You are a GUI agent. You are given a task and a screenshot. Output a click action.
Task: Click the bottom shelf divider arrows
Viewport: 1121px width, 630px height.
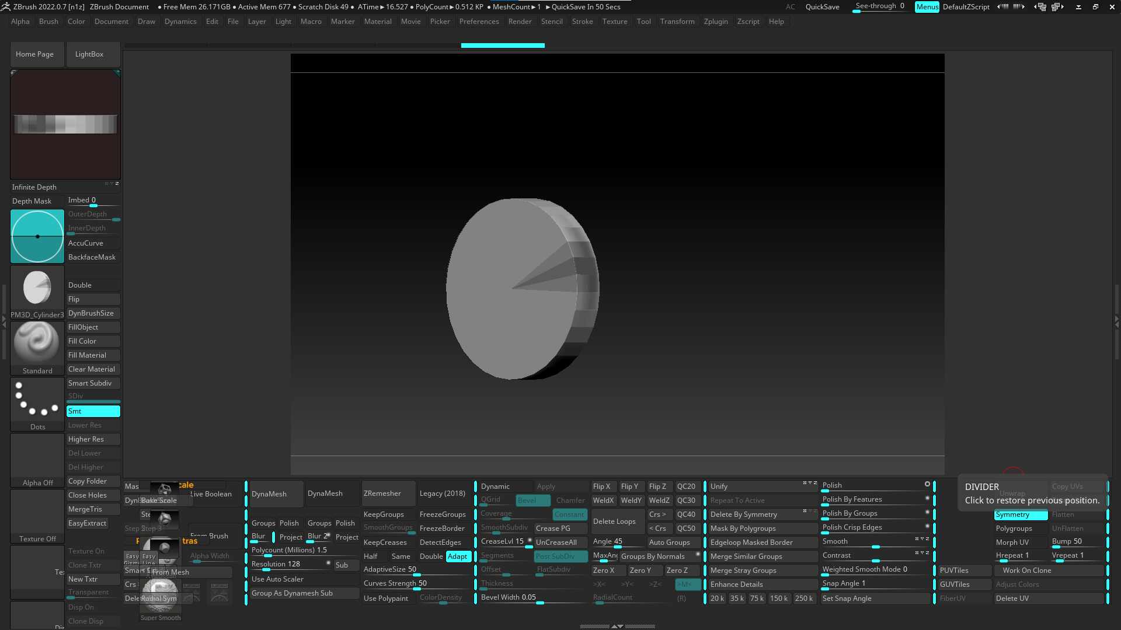617,626
